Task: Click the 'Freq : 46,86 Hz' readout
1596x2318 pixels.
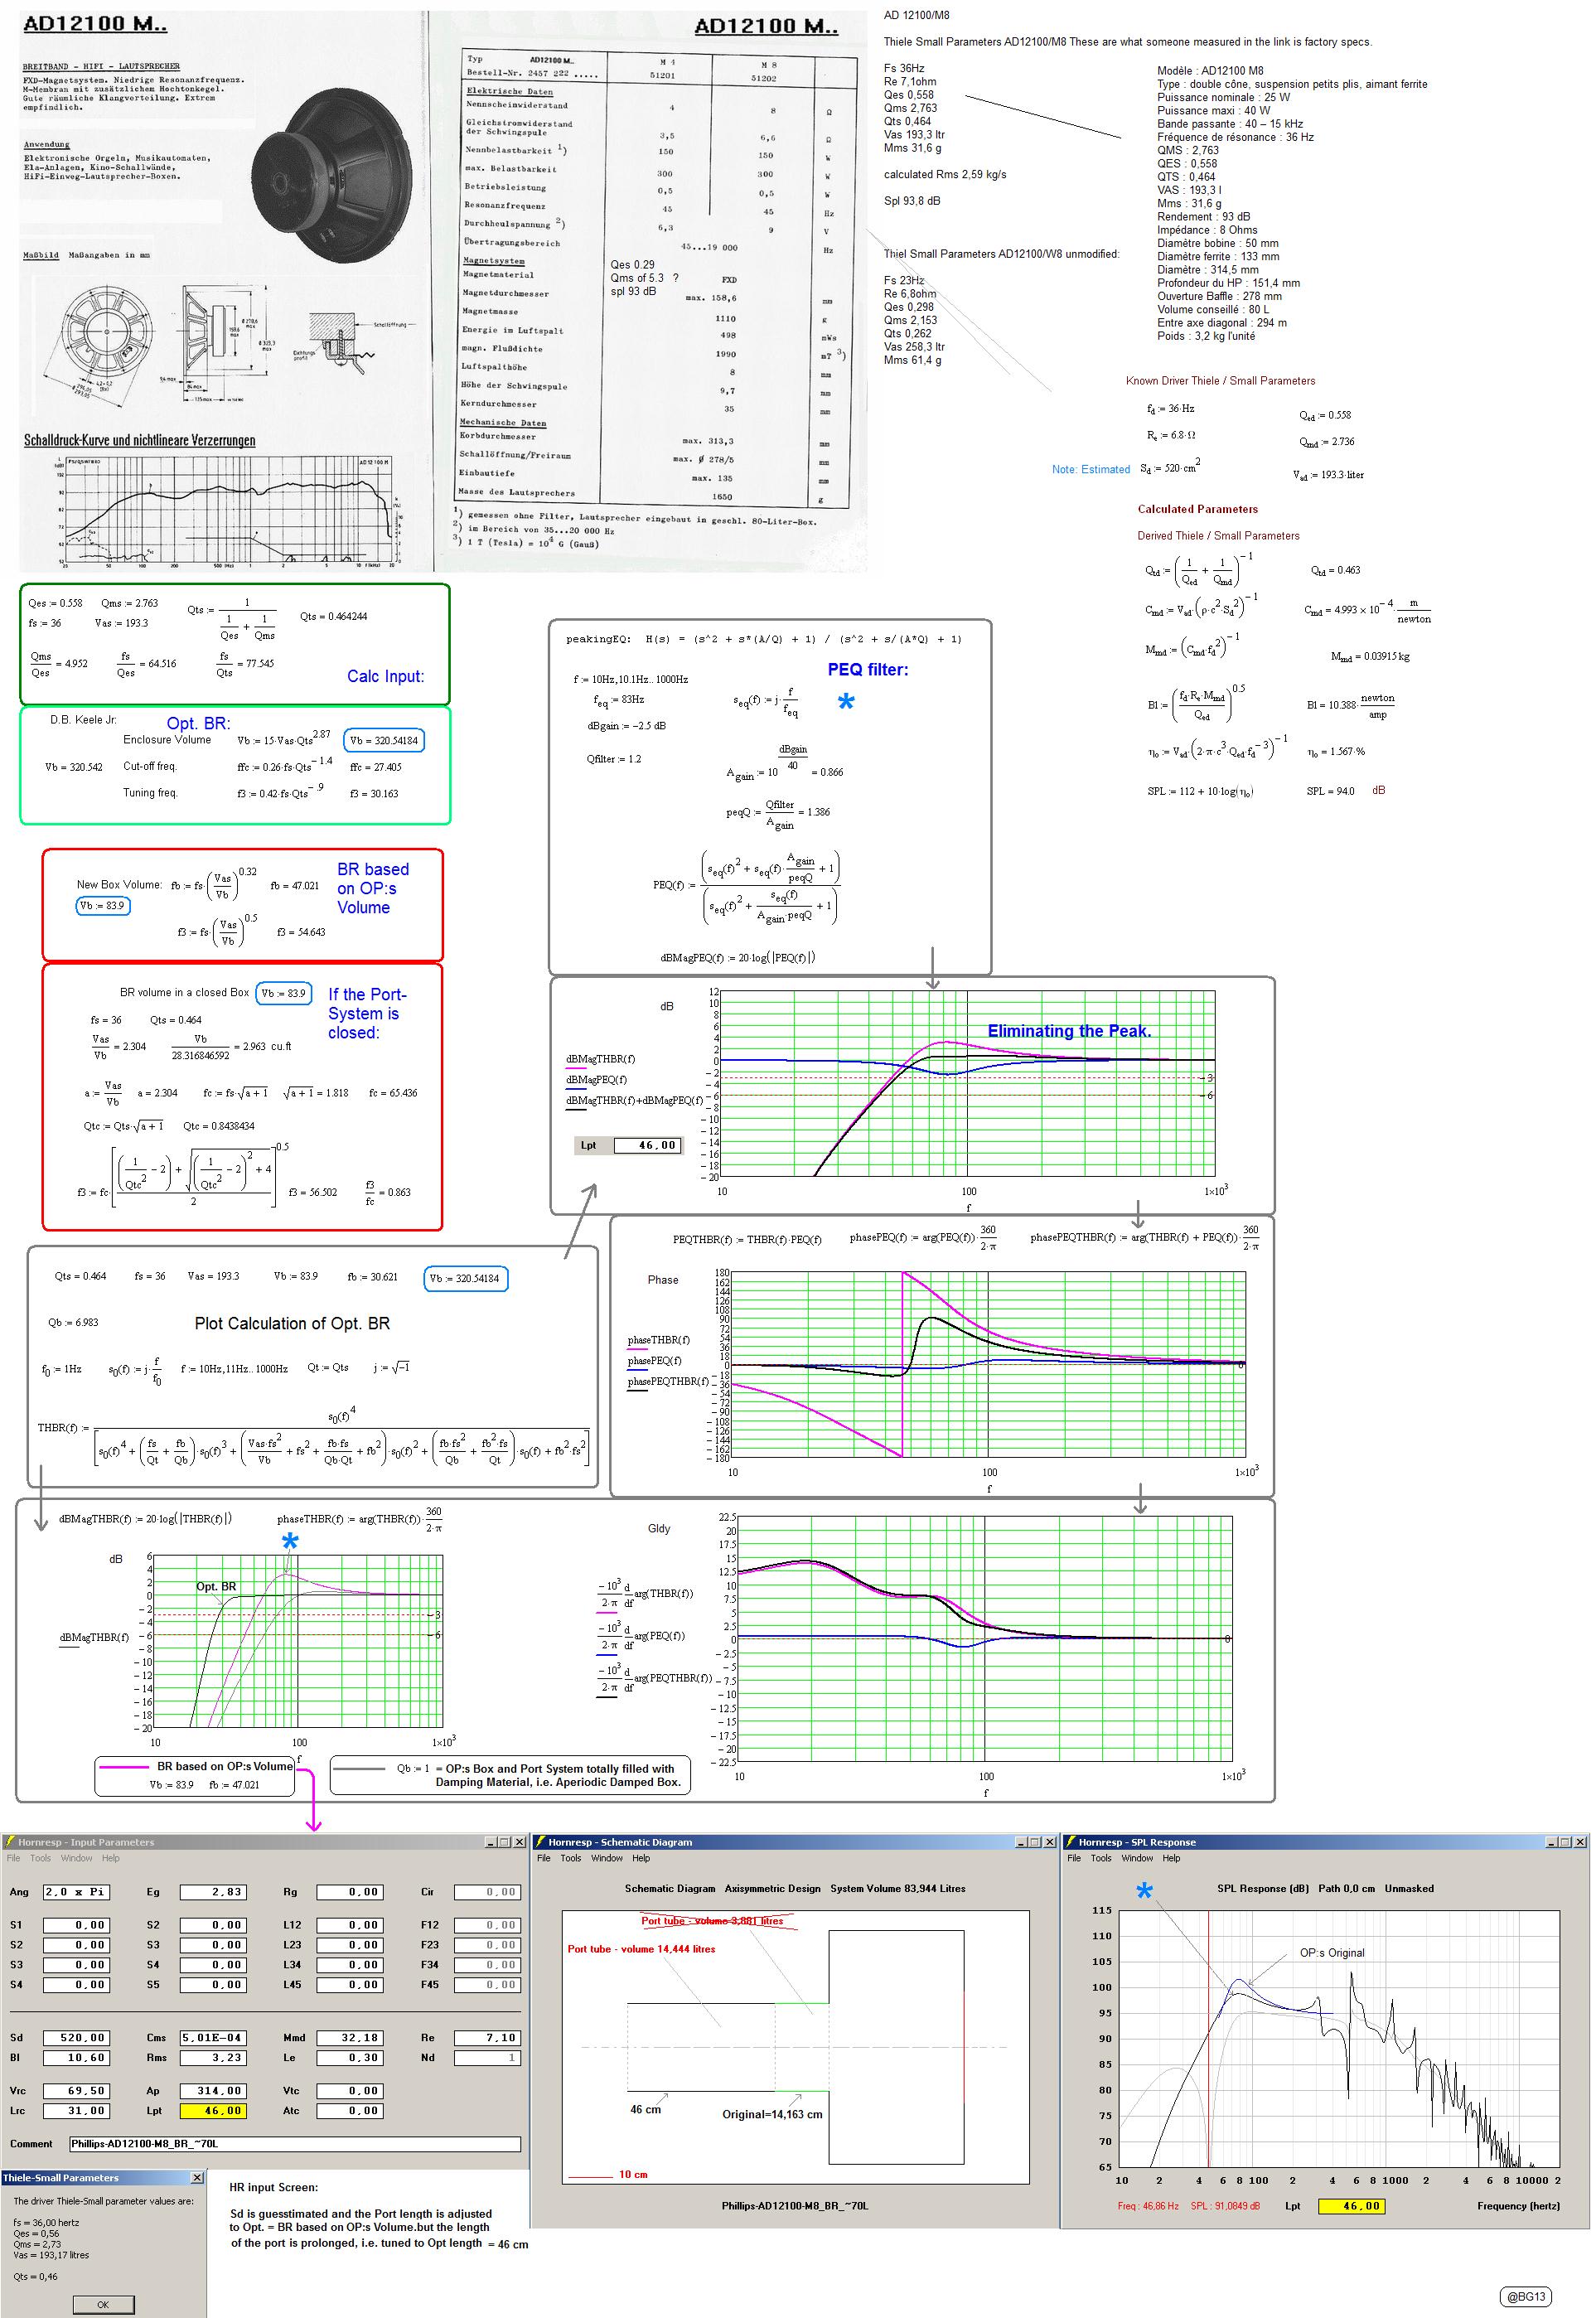Action: click(1148, 2206)
